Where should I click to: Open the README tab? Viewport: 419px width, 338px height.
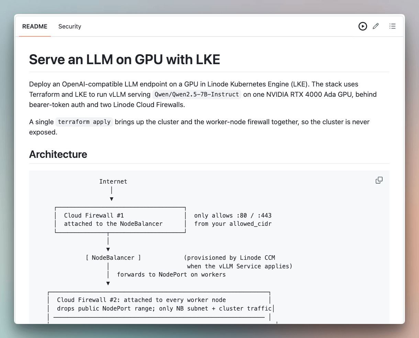[x=35, y=26]
